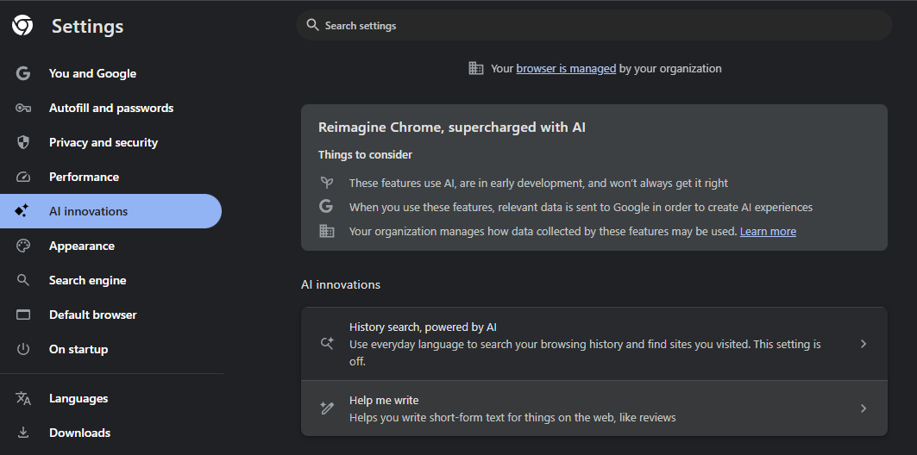Image resolution: width=917 pixels, height=455 pixels.
Task: Focus the Search settings field
Action: click(594, 25)
